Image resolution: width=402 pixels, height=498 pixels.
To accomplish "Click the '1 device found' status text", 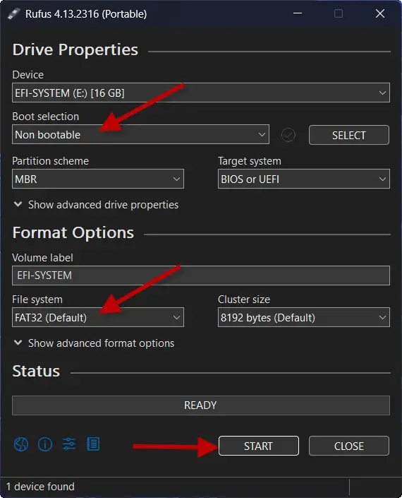I will [x=40, y=487].
